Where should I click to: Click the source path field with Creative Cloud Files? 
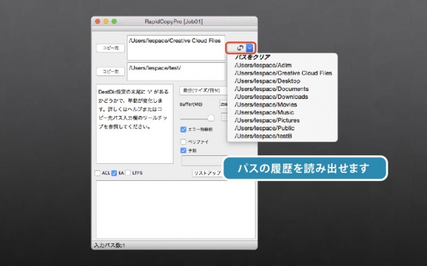coord(176,48)
